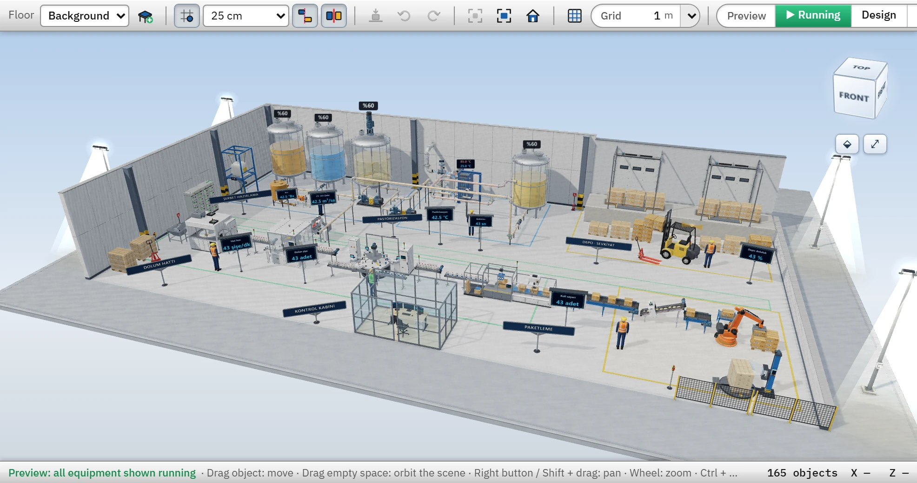Click the RIGHT face of the view cube
This screenshot has height=483, width=917.
882,90
